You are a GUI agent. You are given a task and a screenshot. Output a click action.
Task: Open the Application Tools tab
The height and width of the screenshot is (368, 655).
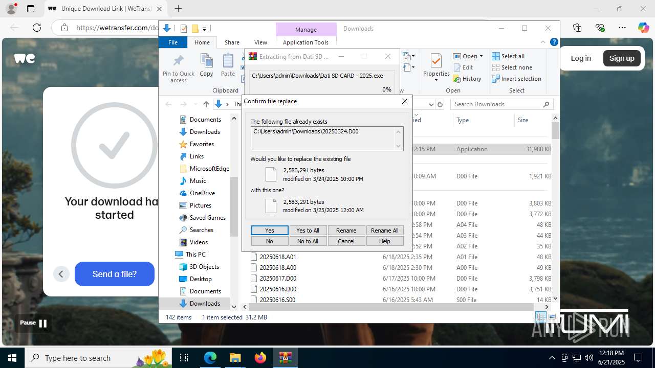tap(305, 42)
